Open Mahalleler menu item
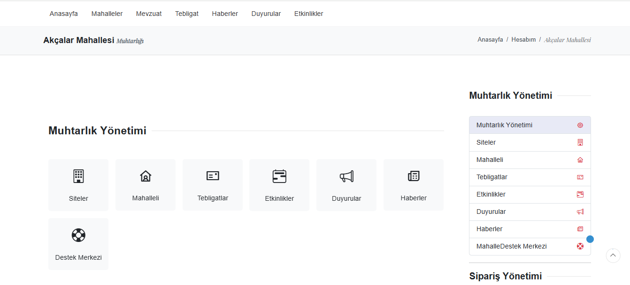The image size is (630, 285). 107,14
